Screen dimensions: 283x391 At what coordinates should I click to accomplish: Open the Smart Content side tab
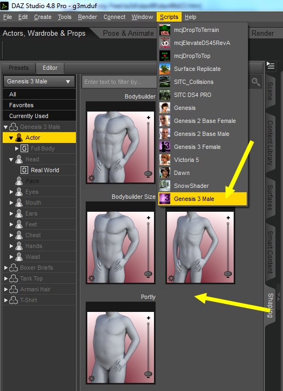pos(270,252)
